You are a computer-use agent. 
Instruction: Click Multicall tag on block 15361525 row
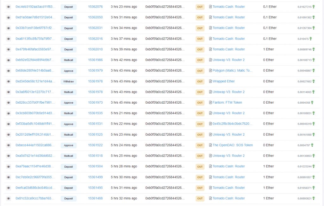[69, 135]
